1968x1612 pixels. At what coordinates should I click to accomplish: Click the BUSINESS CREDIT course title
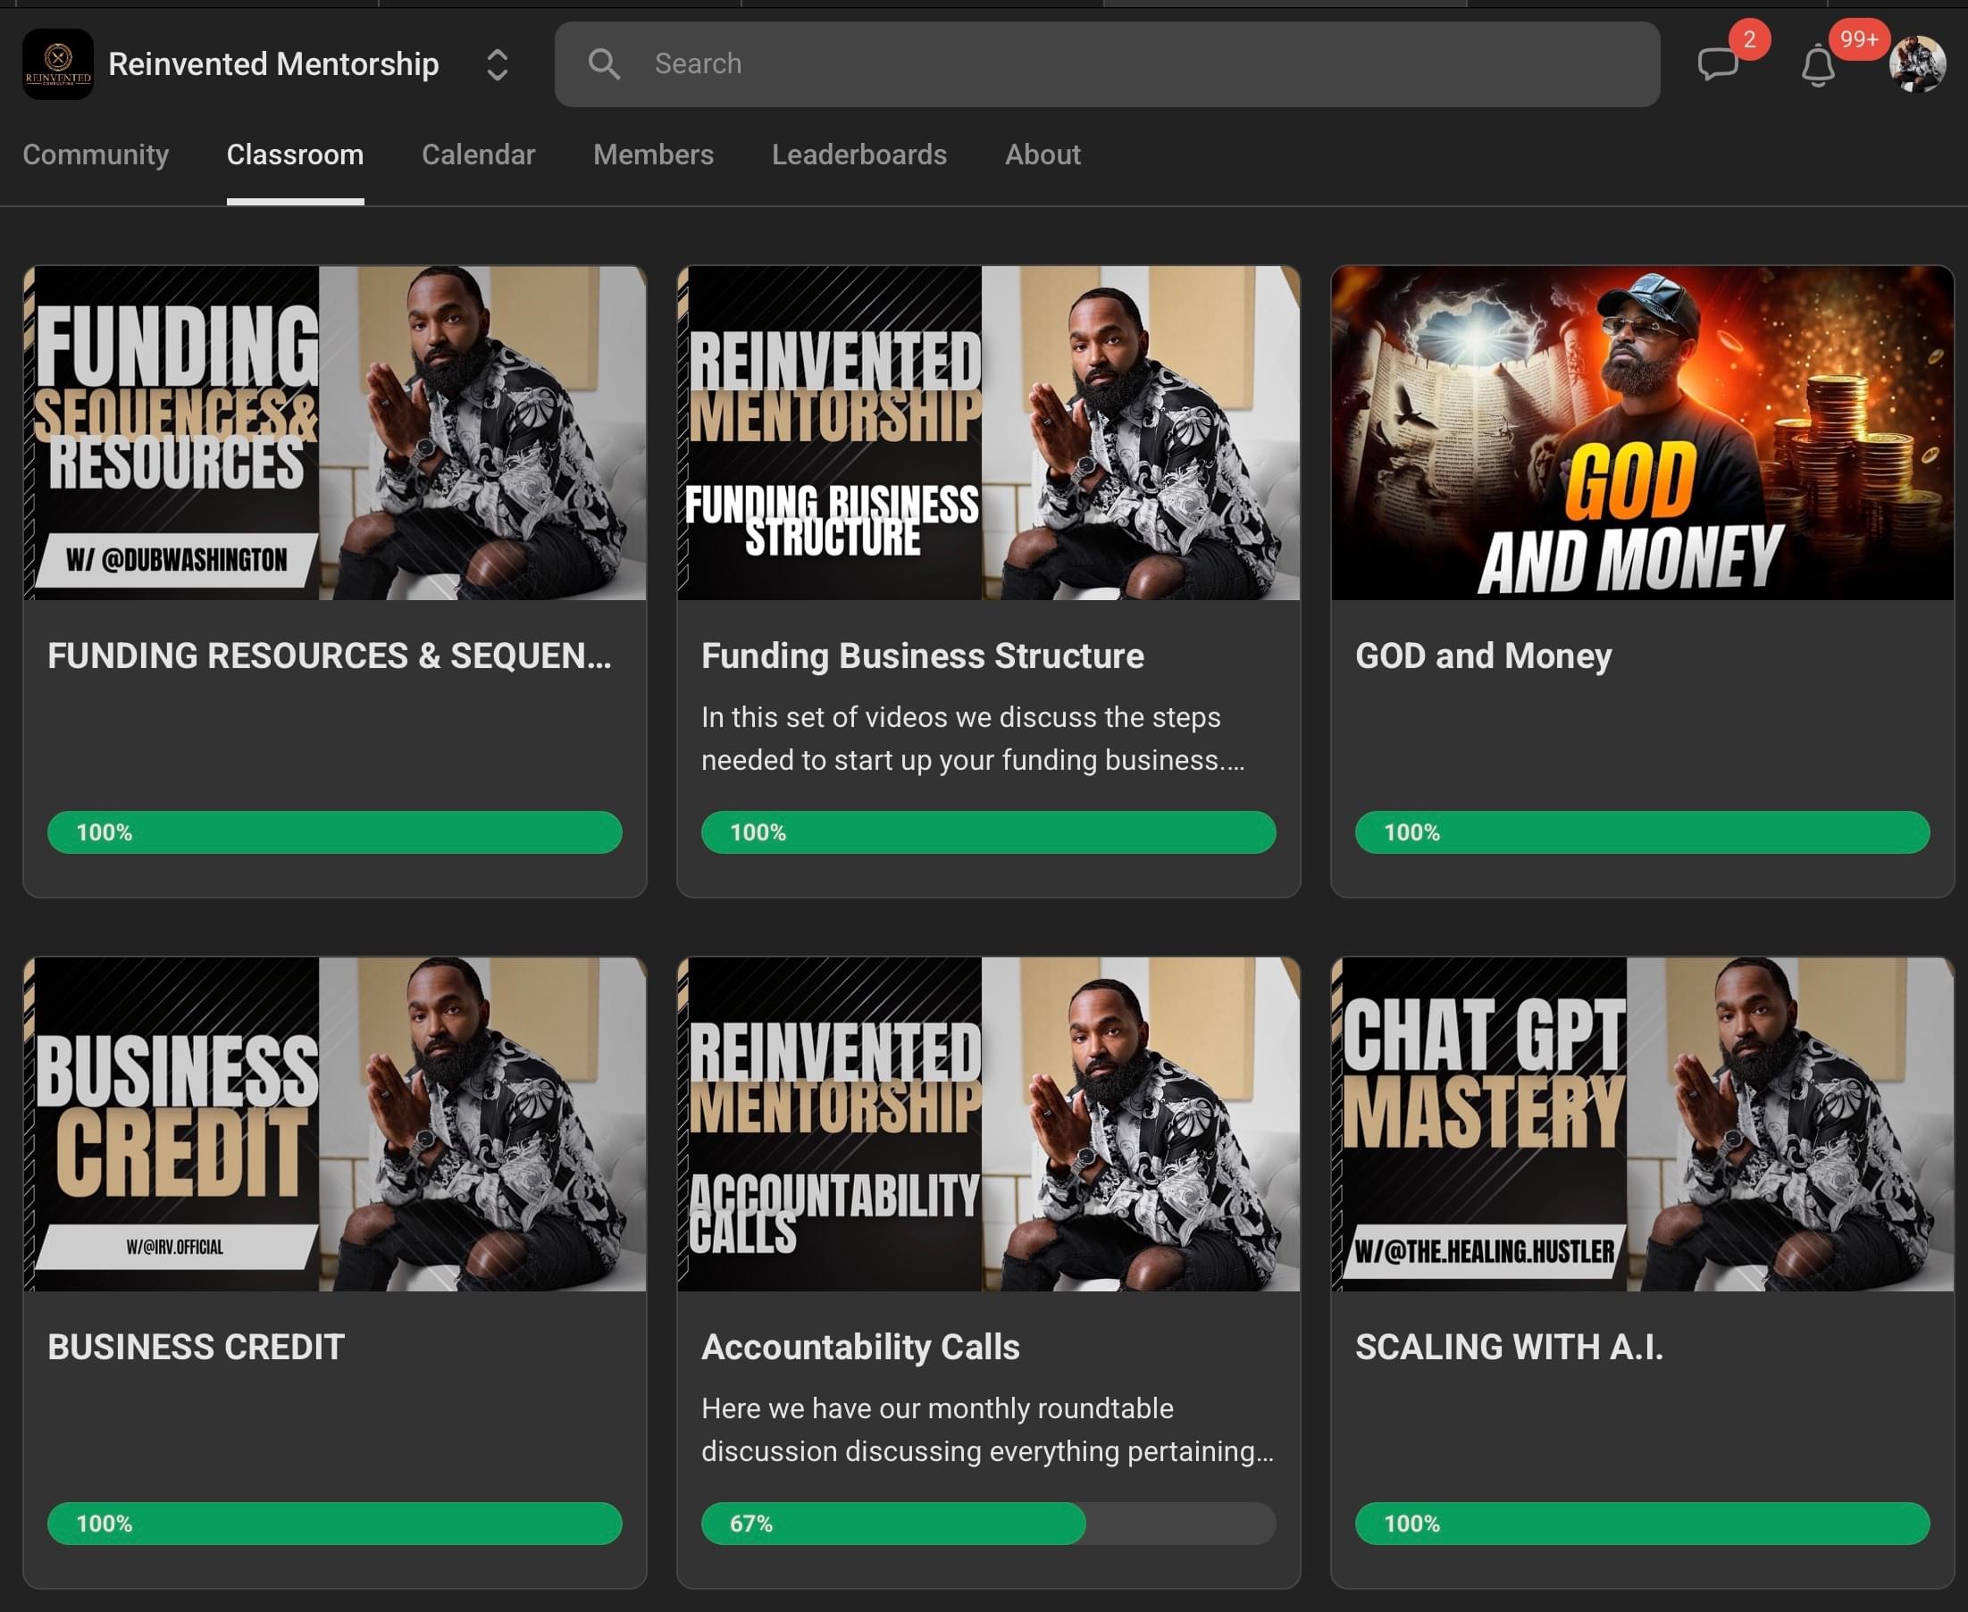(x=196, y=1347)
